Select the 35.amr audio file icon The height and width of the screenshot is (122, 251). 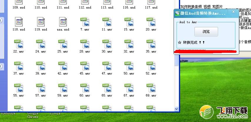click(151, 44)
